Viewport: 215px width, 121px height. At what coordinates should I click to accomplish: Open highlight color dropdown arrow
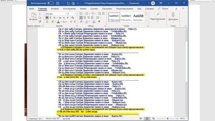(x=55, y=22)
